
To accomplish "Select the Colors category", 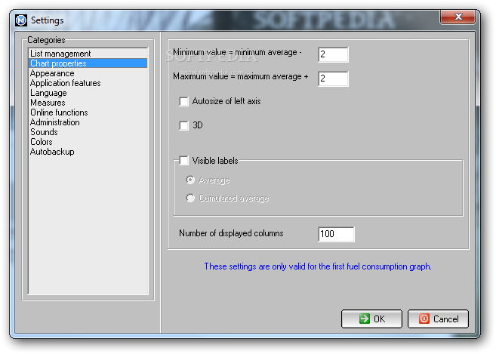I will point(88,142).
